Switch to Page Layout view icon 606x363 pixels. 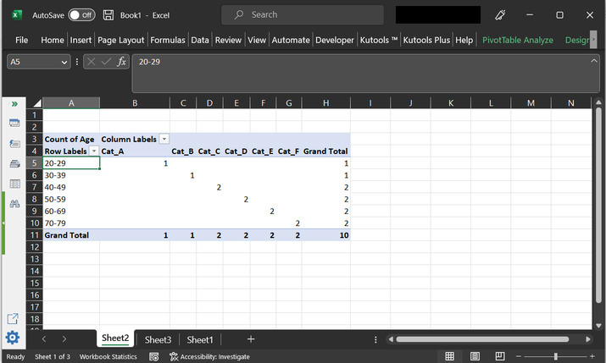click(476, 356)
